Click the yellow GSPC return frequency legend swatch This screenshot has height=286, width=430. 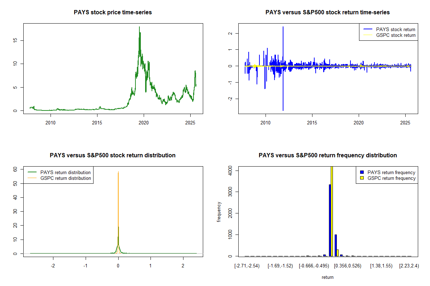(362, 178)
